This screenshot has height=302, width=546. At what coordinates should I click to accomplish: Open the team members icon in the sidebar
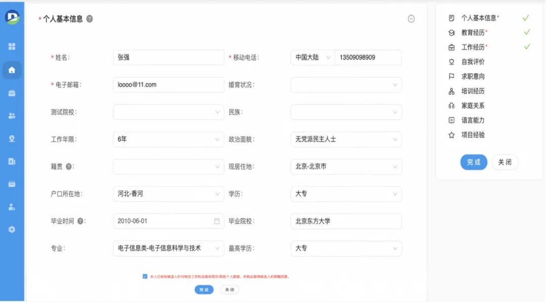12,115
